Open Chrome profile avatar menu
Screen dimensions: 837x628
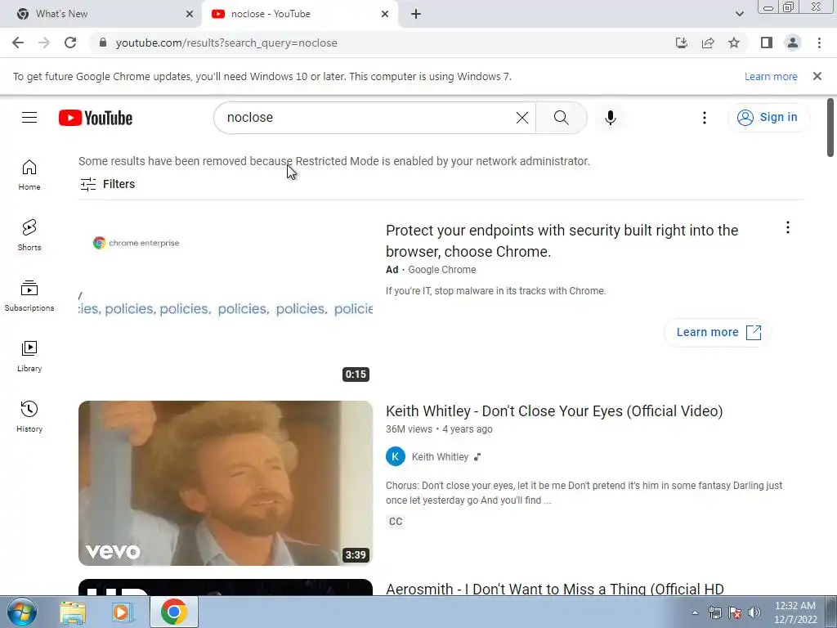pos(793,43)
